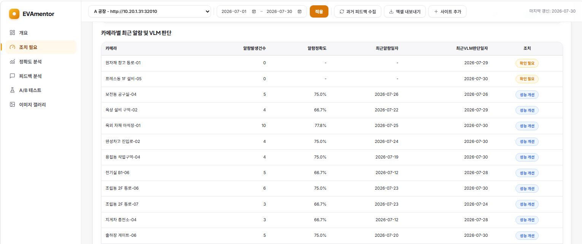
Task: Click the alarm count value 10
Action: tap(263, 126)
